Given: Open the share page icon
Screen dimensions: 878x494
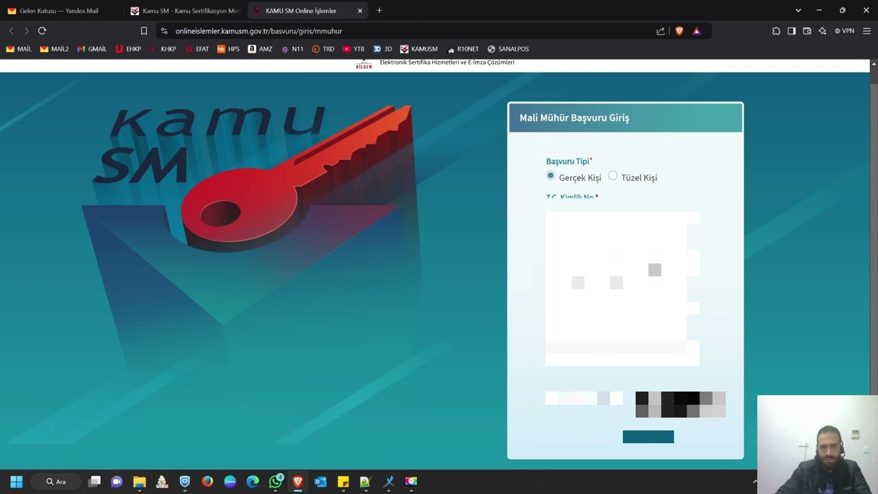Looking at the screenshot, I should pyautogui.click(x=661, y=31).
